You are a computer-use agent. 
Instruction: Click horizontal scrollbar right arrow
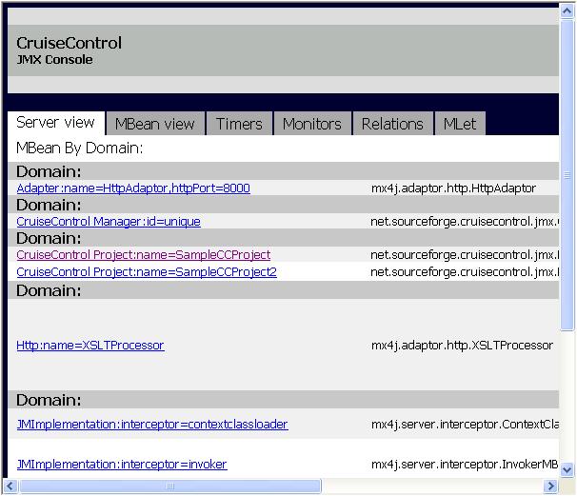pyautogui.click(x=550, y=486)
